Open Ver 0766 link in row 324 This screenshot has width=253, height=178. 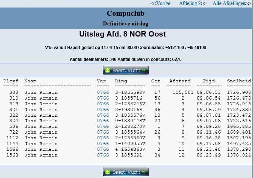click(103, 121)
